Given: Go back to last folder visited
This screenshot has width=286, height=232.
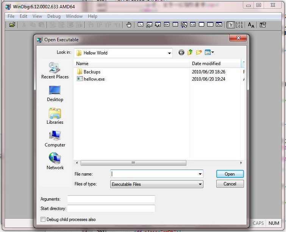Looking at the screenshot, I should click(181, 53).
